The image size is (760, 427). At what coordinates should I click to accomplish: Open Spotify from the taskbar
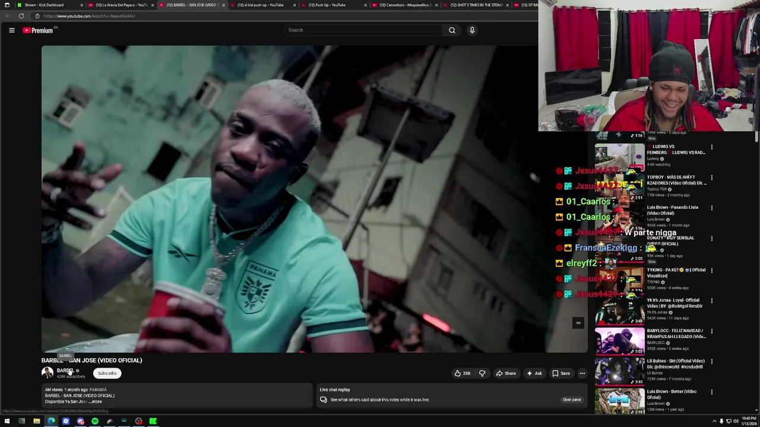[x=95, y=421]
